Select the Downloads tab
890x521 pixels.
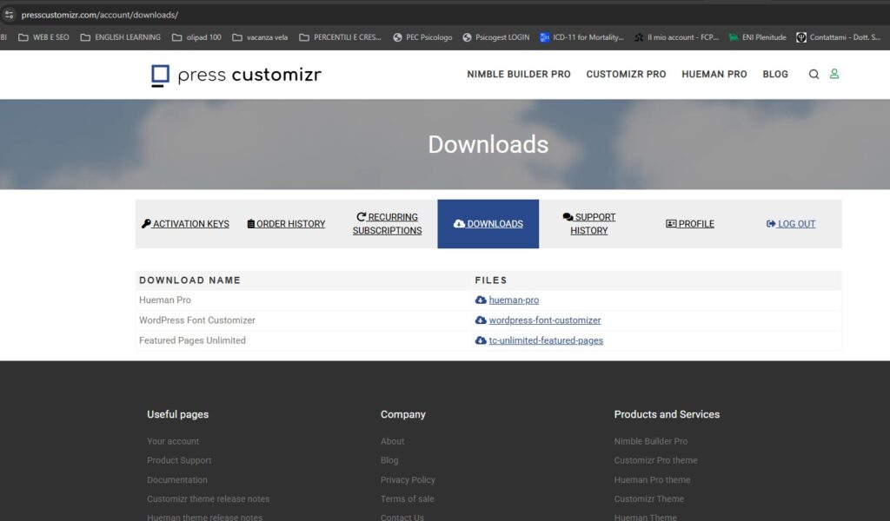tap(488, 224)
